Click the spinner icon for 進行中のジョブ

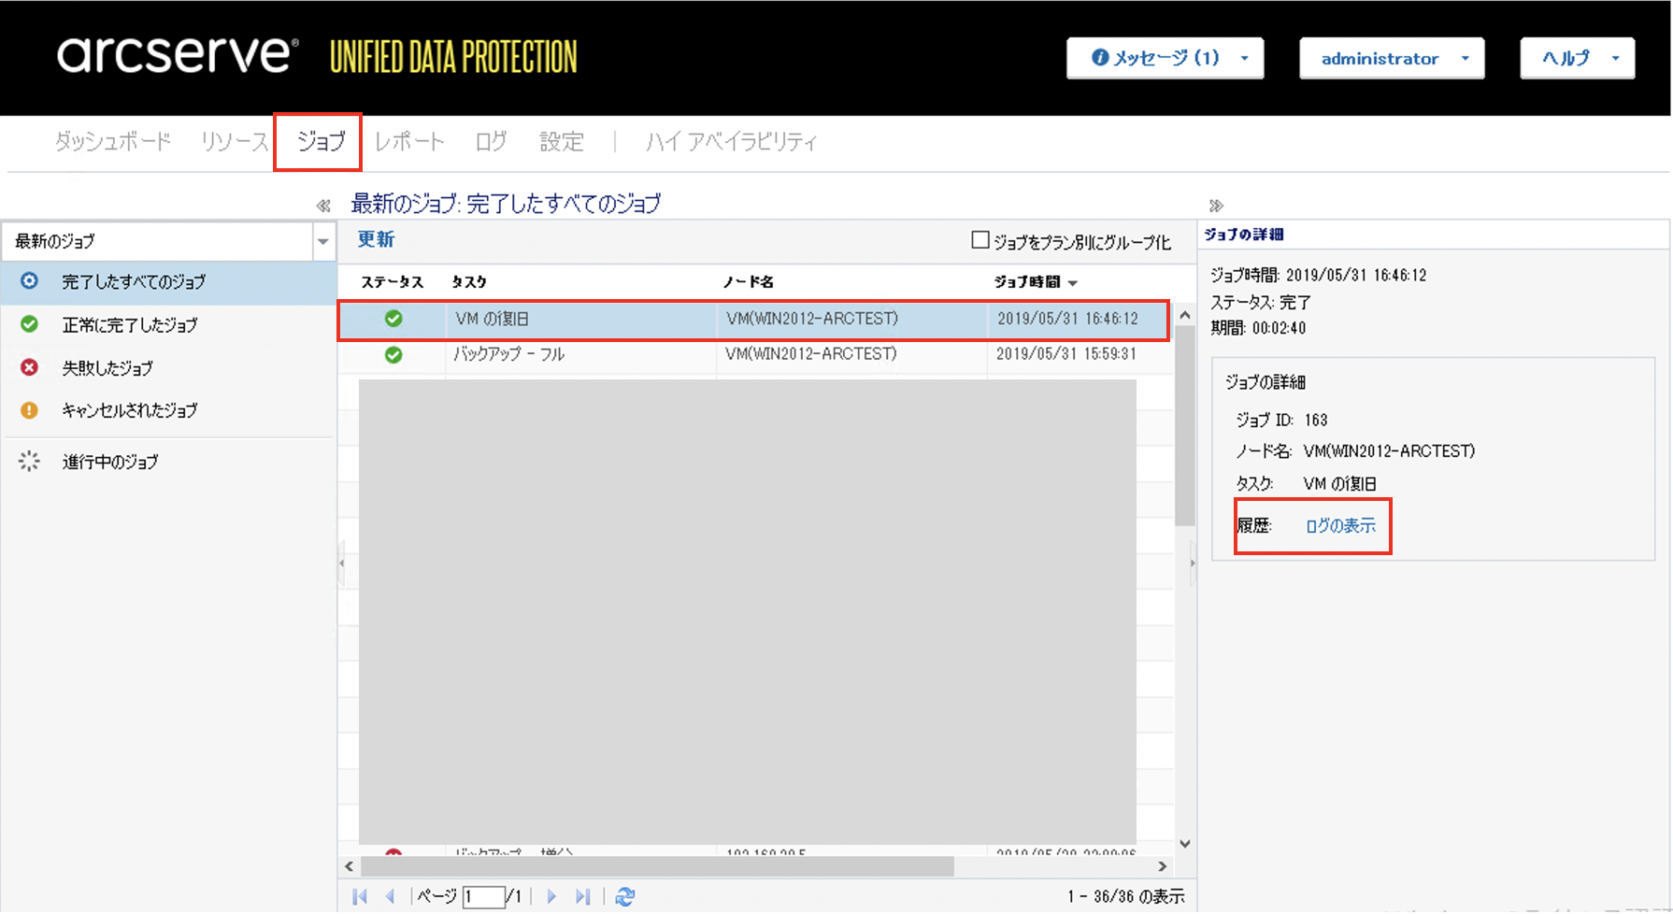pos(30,462)
